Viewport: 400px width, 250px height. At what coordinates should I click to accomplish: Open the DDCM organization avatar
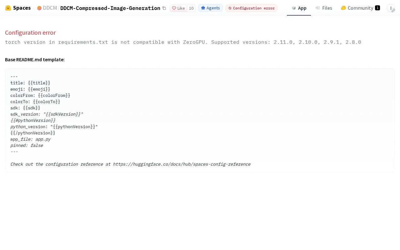[x=39, y=8]
